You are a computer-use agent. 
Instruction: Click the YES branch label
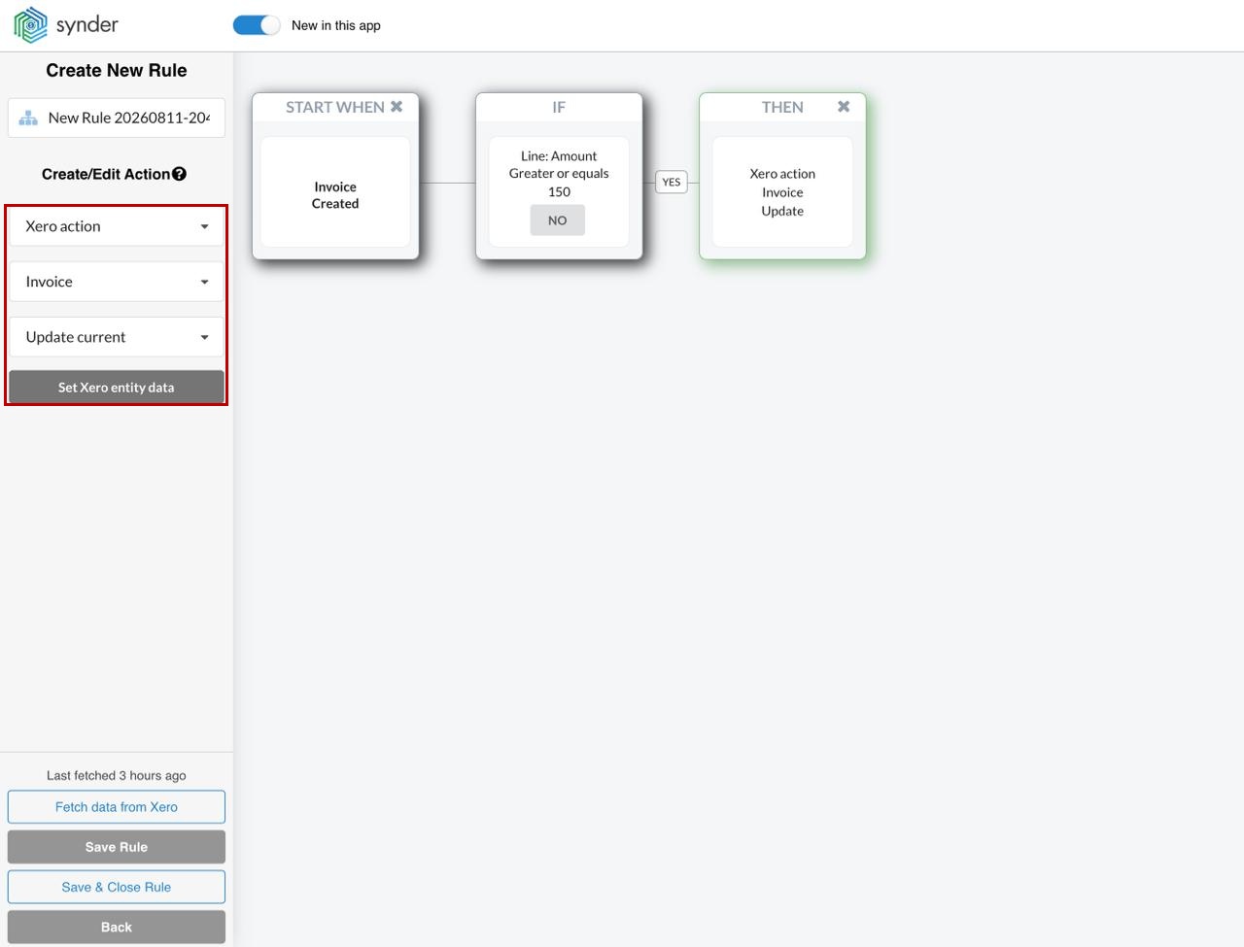pos(672,182)
